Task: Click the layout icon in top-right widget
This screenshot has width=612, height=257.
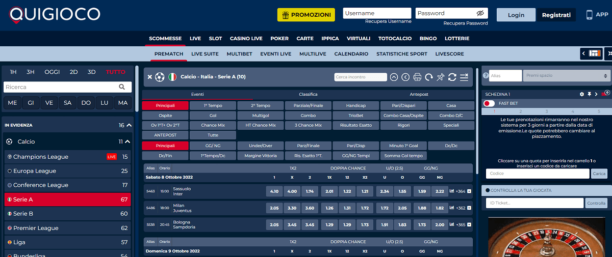Action: click(x=595, y=53)
